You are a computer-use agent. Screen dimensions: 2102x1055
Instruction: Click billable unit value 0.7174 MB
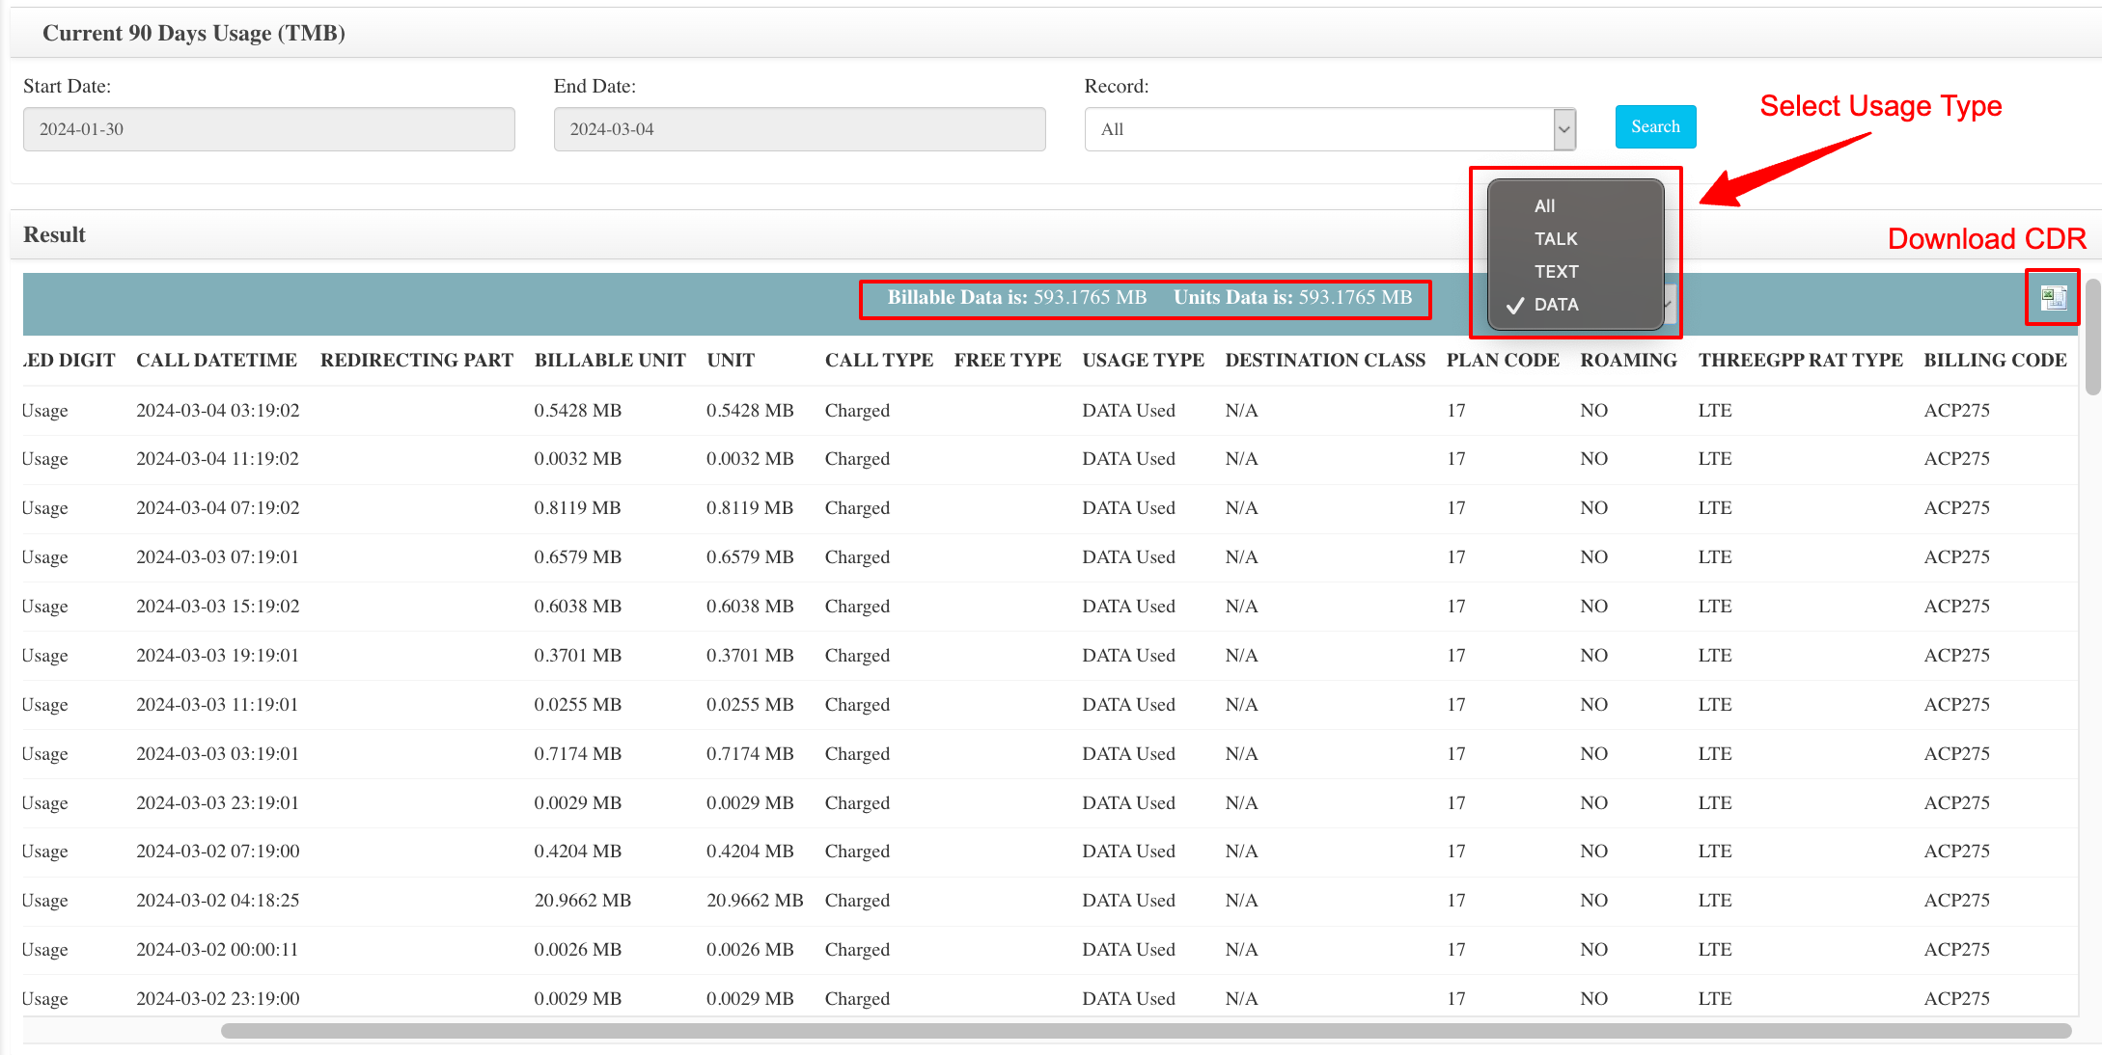click(578, 753)
